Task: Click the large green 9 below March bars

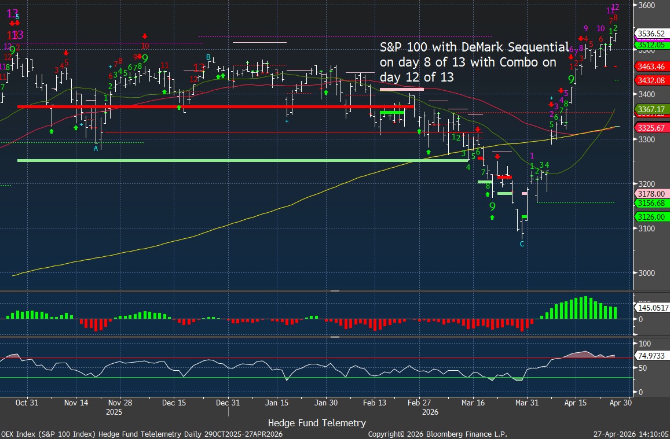Action: click(492, 206)
